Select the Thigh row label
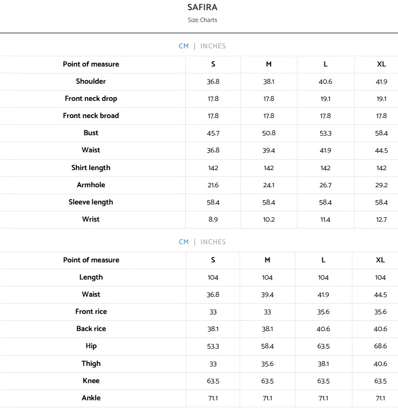 click(x=91, y=364)
